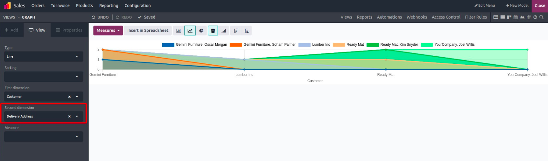Click Insert in Spreadsheet button
This screenshot has height=161, width=548.
coord(148,31)
